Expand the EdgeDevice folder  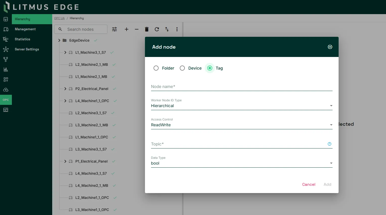(59, 40)
